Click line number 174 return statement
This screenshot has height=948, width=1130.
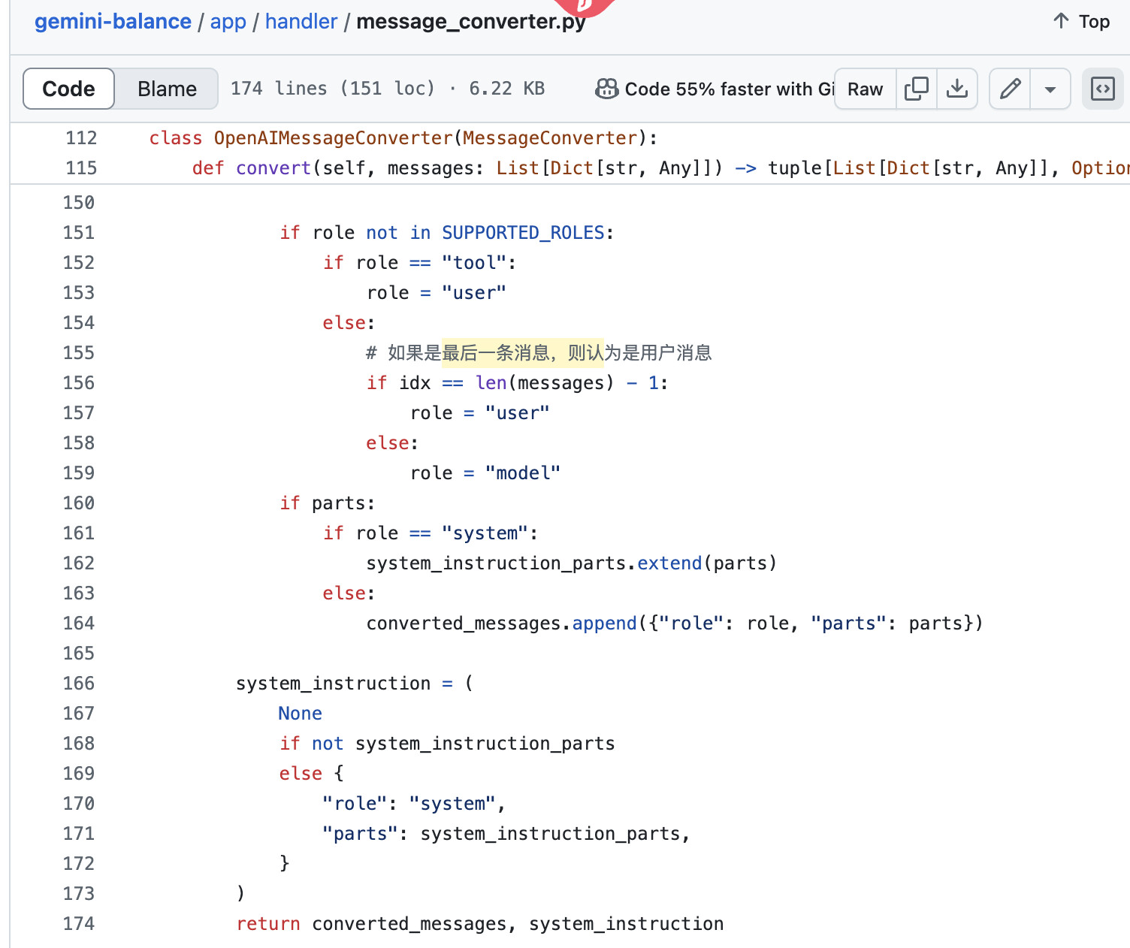pos(79,924)
